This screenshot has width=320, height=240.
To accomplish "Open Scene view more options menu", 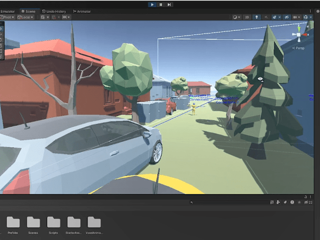I will click(x=310, y=11).
